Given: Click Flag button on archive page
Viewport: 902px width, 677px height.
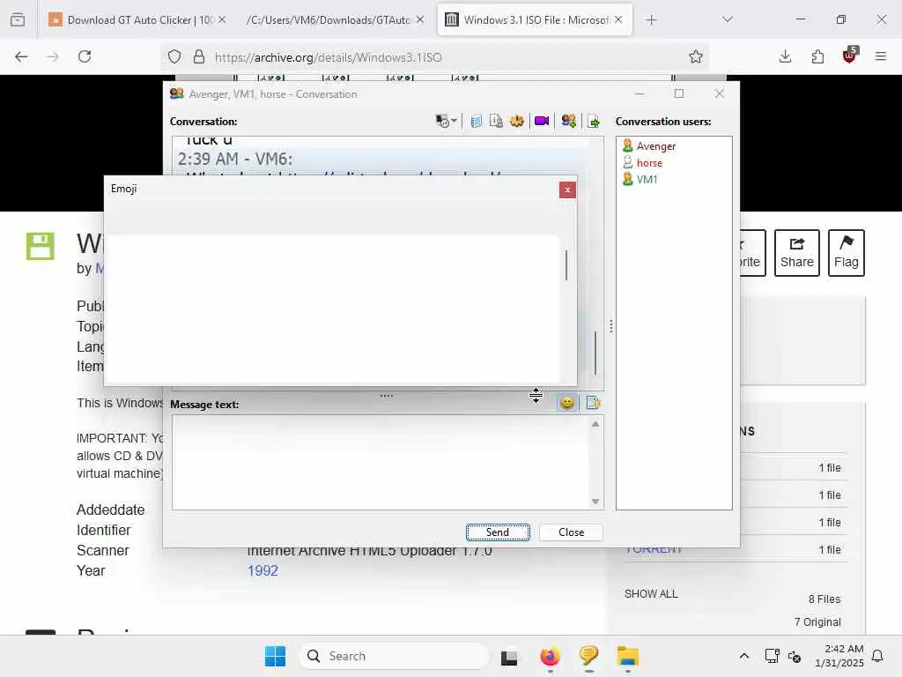Looking at the screenshot, I should click(847, 253).
